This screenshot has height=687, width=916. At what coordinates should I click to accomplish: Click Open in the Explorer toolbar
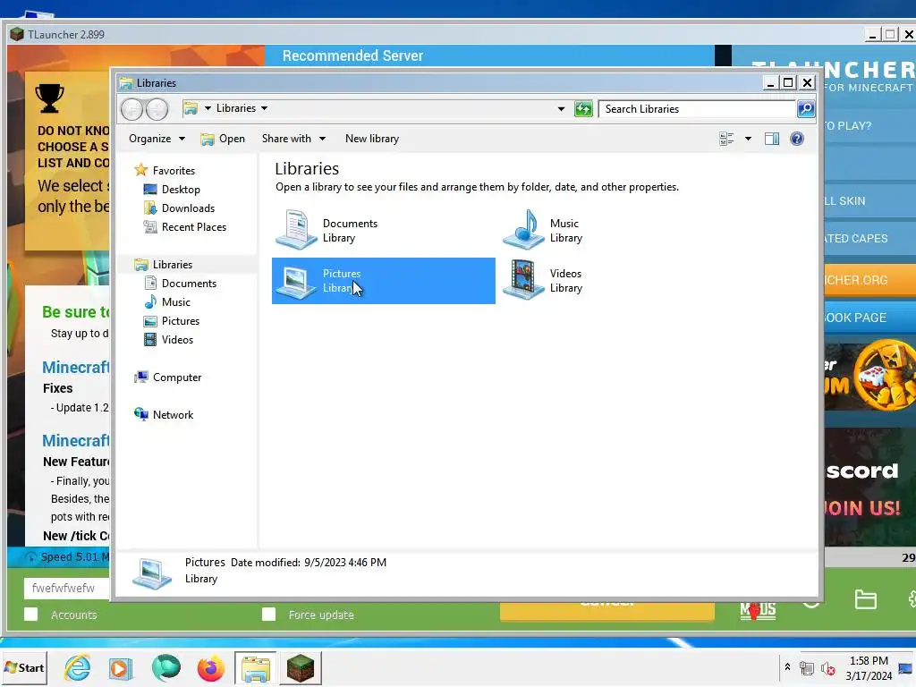(223, 139)
